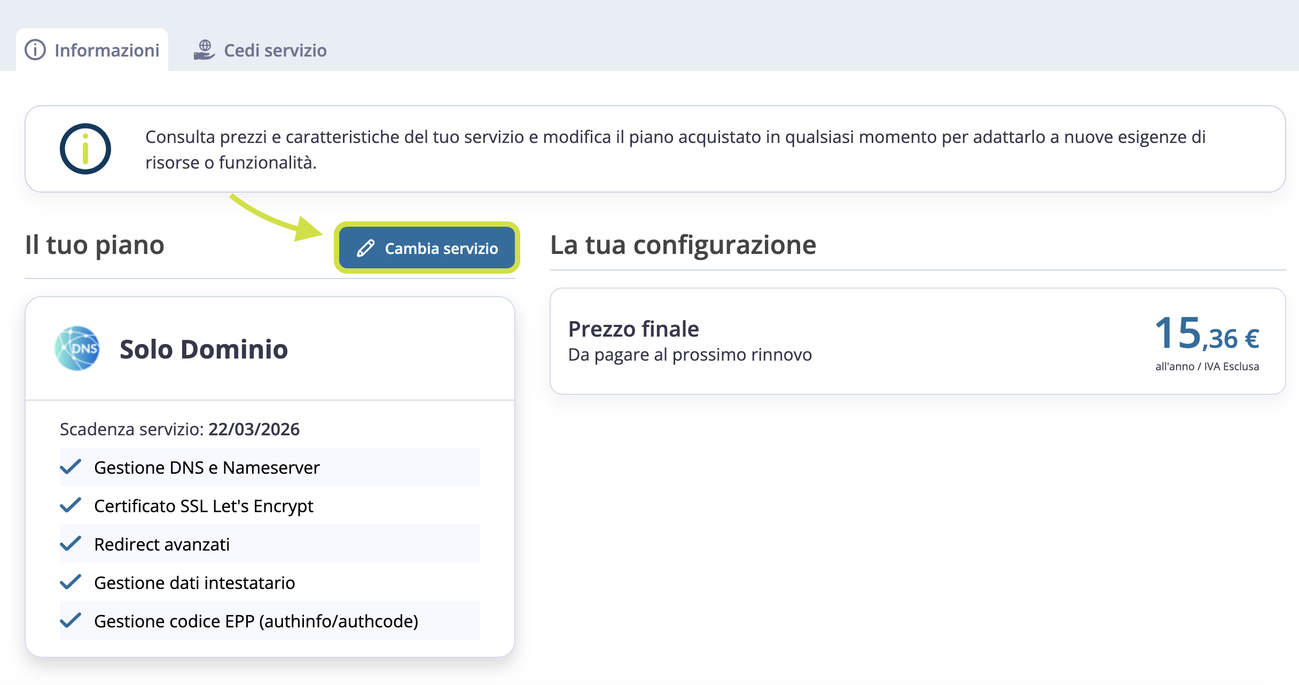The image size is (1299, 685).
Task: Click checkmark beside Gestione dati intestatario
Action: coord(71,582)
